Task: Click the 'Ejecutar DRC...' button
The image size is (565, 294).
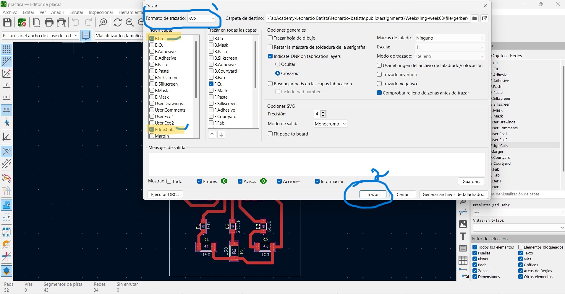Action: 165,194
